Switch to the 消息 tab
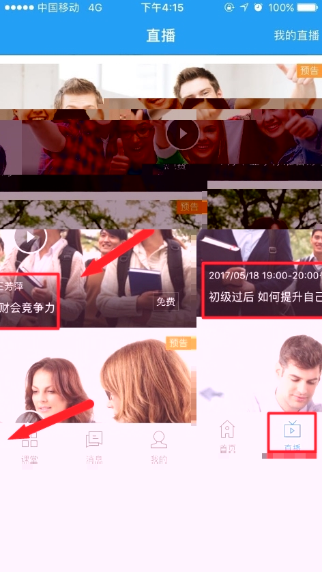Image resolution: width=322 pixels, height=572 pixels. point(94,447)
